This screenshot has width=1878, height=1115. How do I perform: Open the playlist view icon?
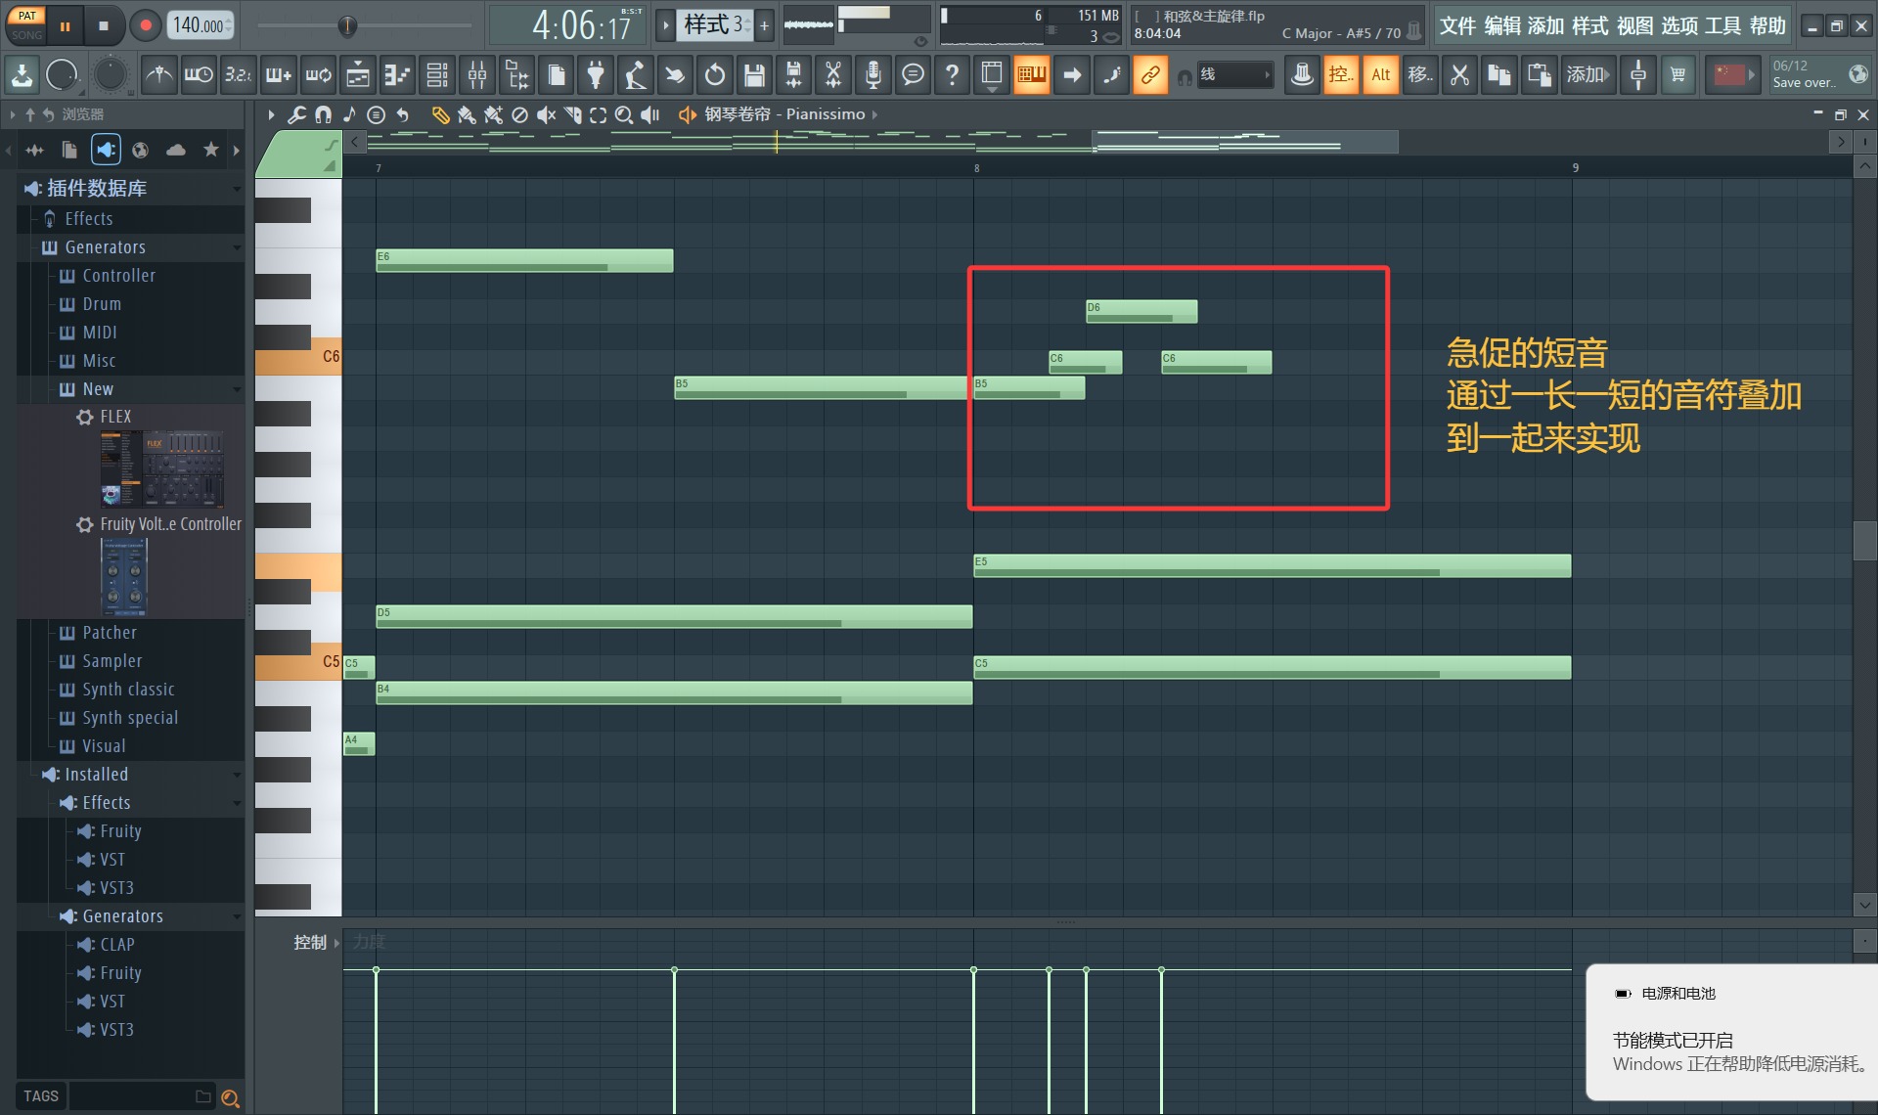(358, 75)
